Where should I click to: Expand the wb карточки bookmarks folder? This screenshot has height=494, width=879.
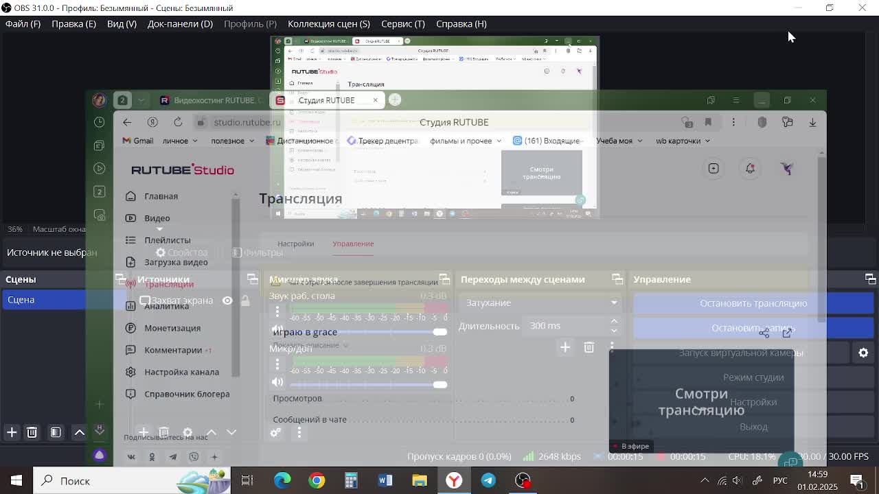[x=683, y=141]
